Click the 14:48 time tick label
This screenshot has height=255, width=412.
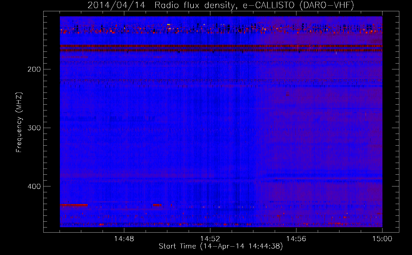pyautogui.click(x=124, y=239)
